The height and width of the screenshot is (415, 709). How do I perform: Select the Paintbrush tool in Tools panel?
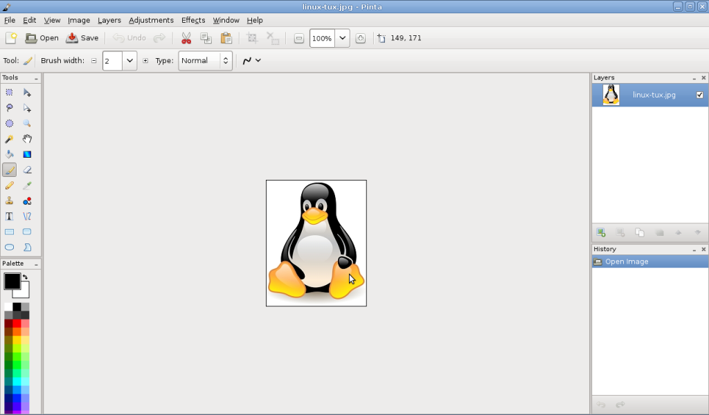point(10,169)
